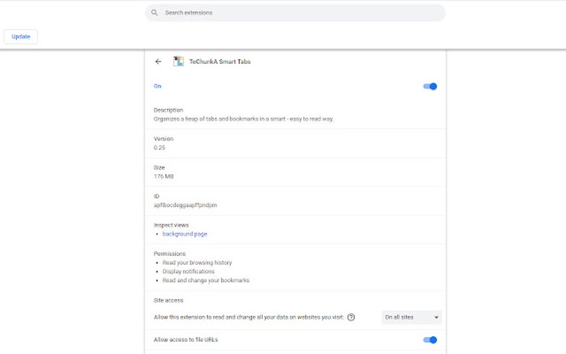Click the "Read your browsing history" permission
This screenshot has height=354, width=566.
click(197, 262)
